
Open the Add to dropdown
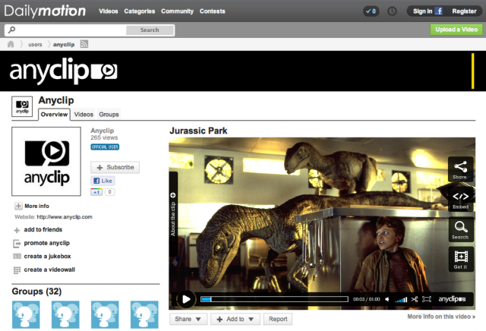point(235,319)
